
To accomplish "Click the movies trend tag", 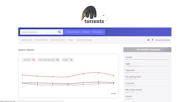I will point(29,60).
